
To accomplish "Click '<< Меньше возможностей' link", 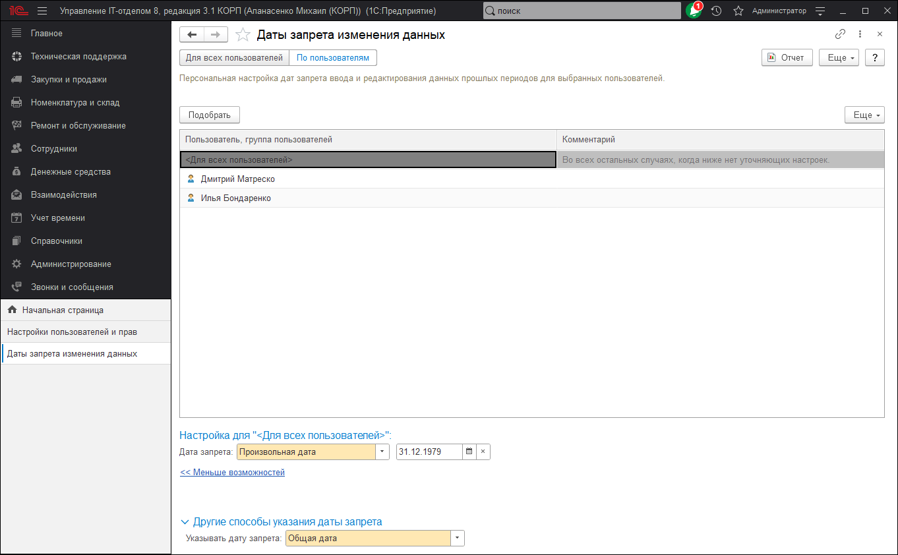I will (232, 472).
